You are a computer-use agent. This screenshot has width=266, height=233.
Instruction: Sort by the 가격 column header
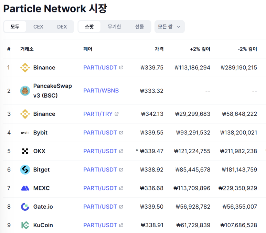point(159,49)
